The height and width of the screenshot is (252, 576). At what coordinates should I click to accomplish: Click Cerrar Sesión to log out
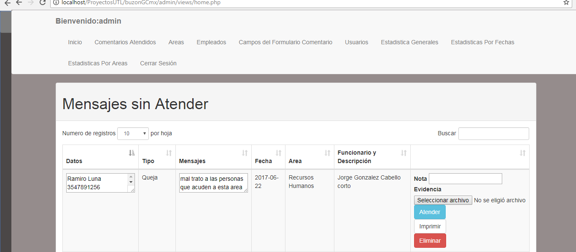coord(158,63)
